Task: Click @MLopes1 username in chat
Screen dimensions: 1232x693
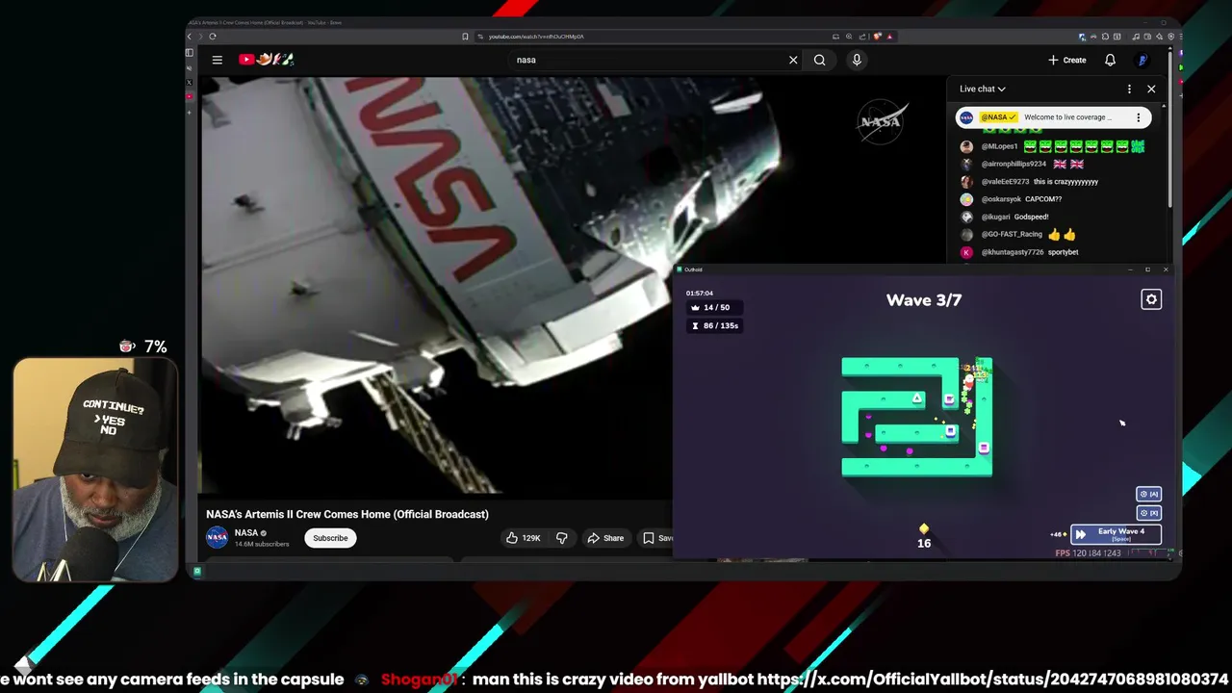Action: (x=999, y=146)
